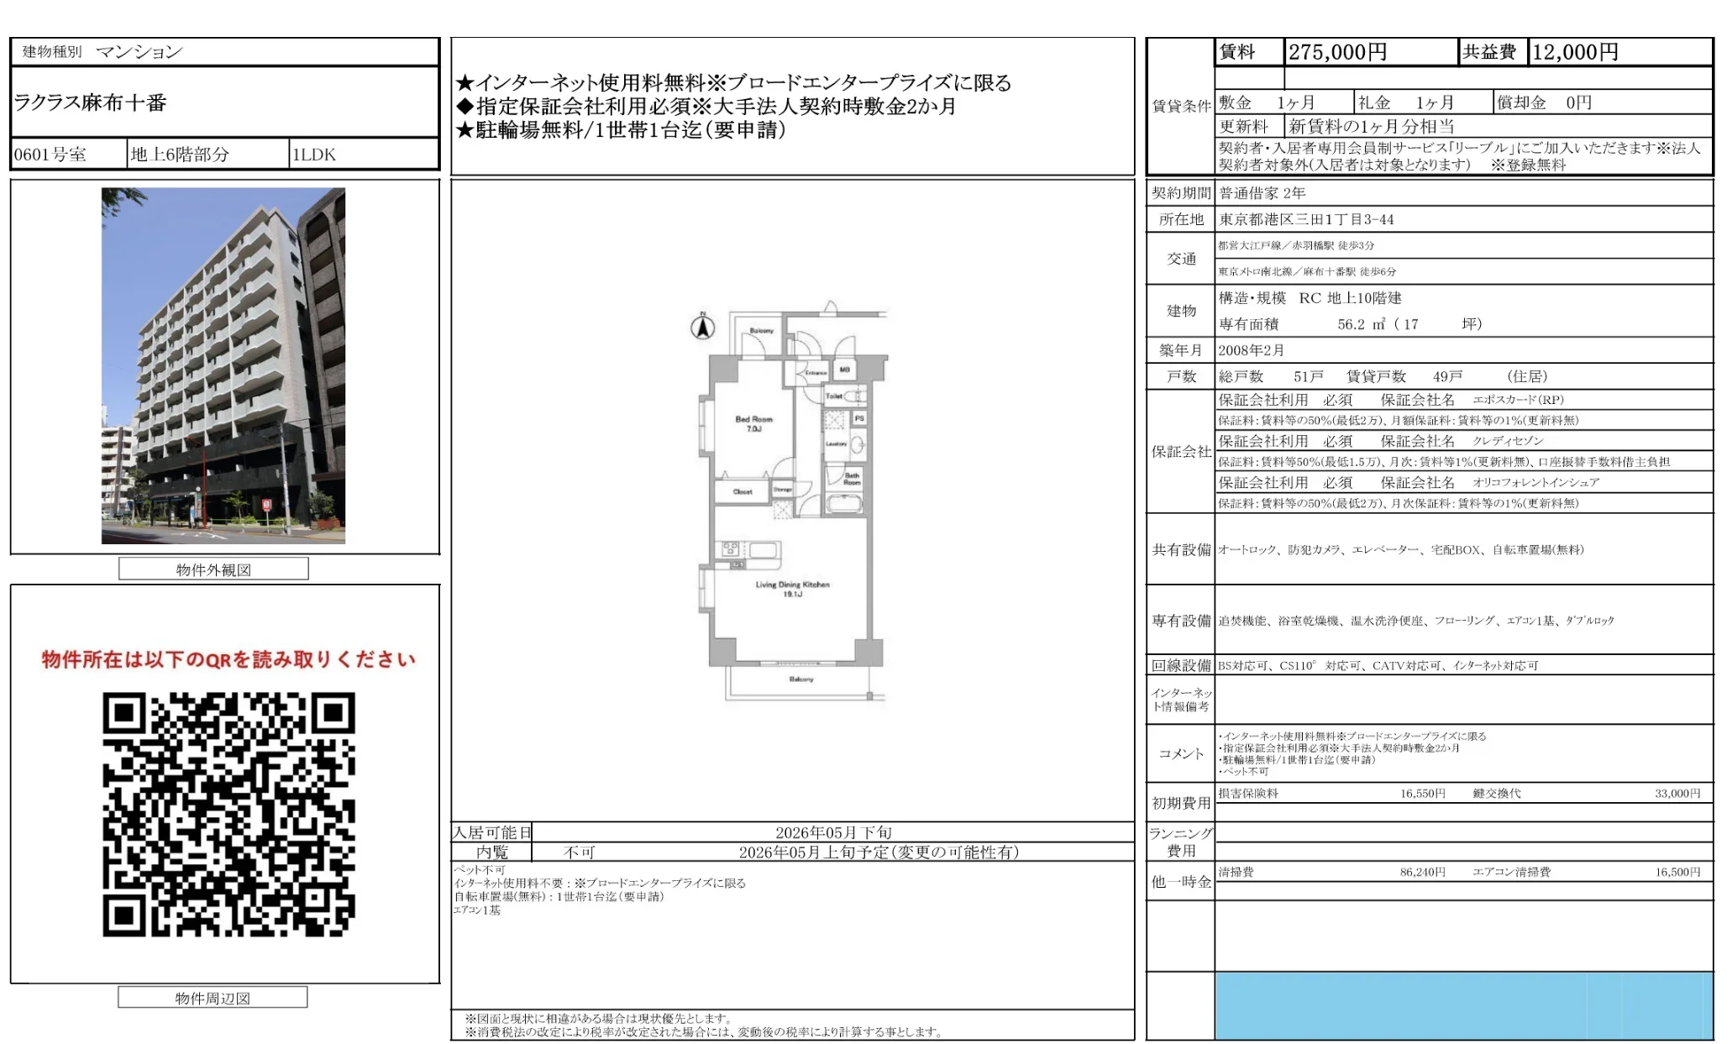Click the 賃貸条件 section label
The image size is (1727, 1044).
[x=1181, y=106]
